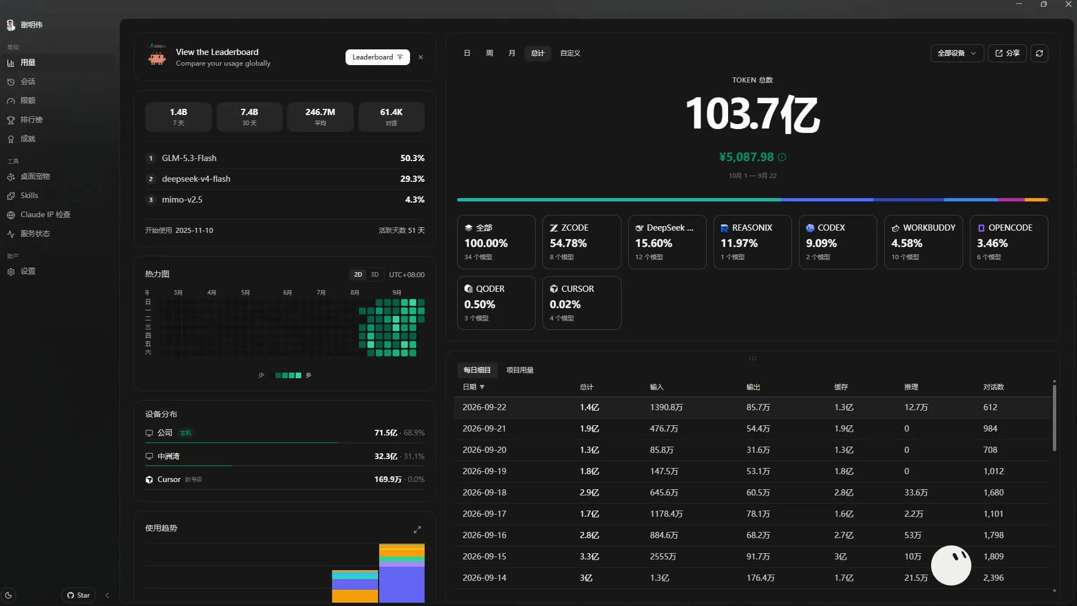Select the OPENCODE 3.46% card
Image resolution: width=1077 pixels, height=606 pixels.
coord(1009,242)
